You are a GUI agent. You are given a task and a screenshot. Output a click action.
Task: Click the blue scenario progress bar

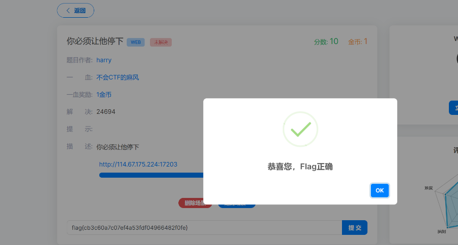click(151, 175)
